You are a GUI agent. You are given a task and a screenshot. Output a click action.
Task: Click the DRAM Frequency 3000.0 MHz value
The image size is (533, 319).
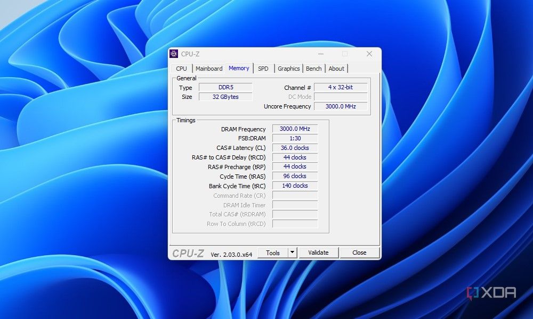pos(295,129)
